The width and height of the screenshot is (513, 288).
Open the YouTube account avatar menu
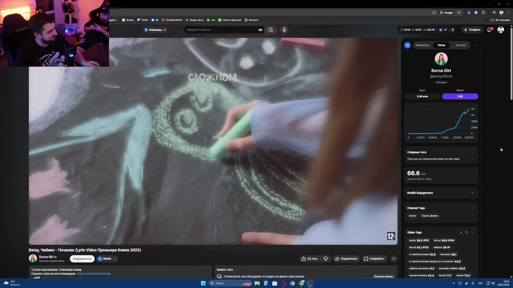[x=501, y=30]
